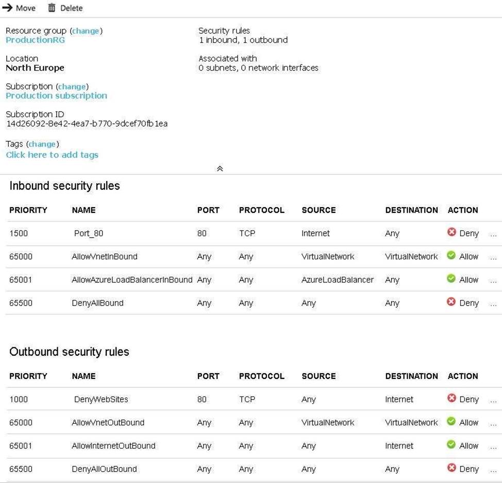Change the tags via change link
Screen dimensions: 502x483
[42, 144]
